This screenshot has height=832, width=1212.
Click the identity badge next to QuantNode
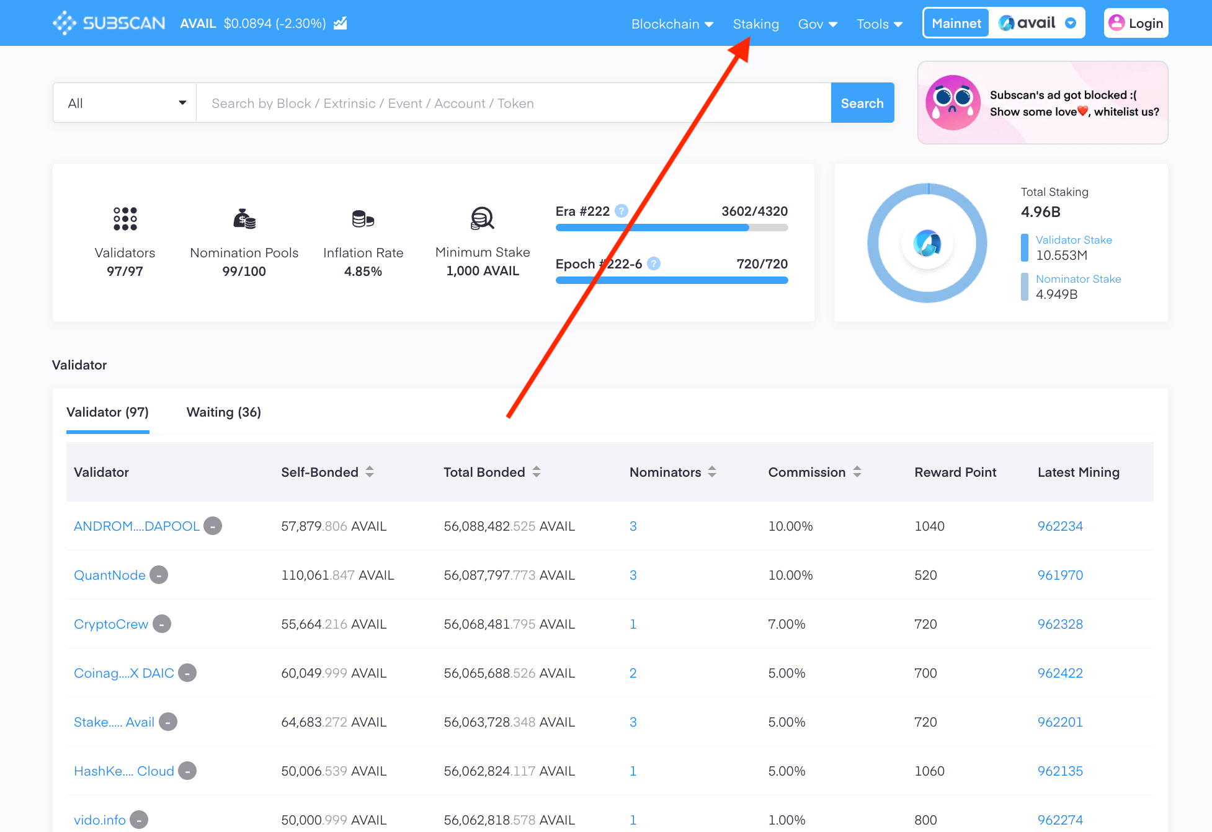coord(159,575)
